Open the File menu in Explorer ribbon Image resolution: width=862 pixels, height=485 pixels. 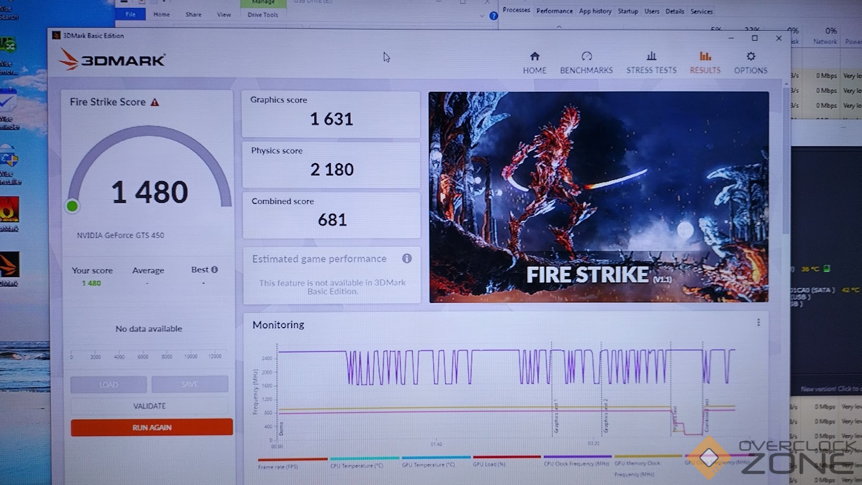(130, 14)
